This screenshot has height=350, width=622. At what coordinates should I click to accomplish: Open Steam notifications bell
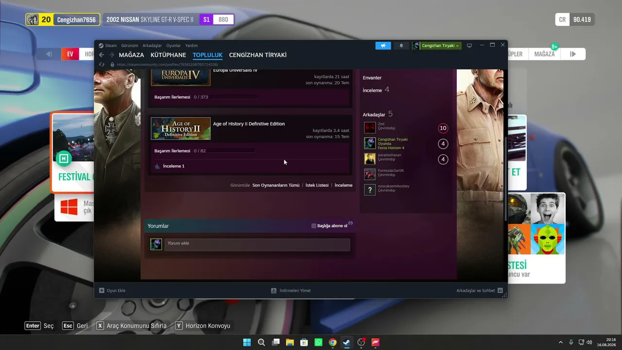[x=401, y=46]
